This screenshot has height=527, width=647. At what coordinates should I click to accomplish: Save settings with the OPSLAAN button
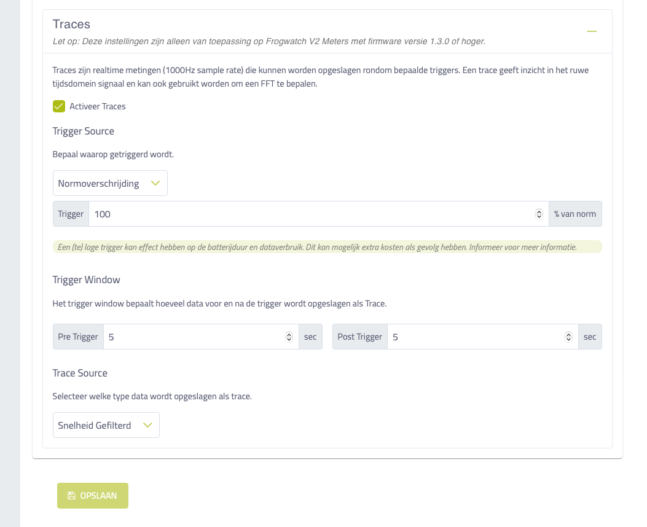point(93,496)
